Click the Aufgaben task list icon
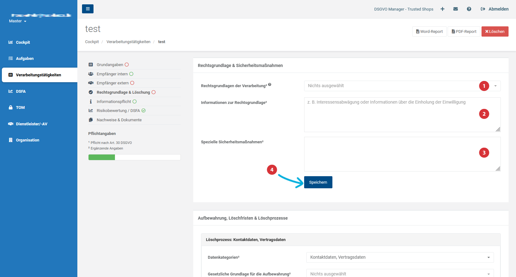The image size is (516, 277). click(11, 58)
